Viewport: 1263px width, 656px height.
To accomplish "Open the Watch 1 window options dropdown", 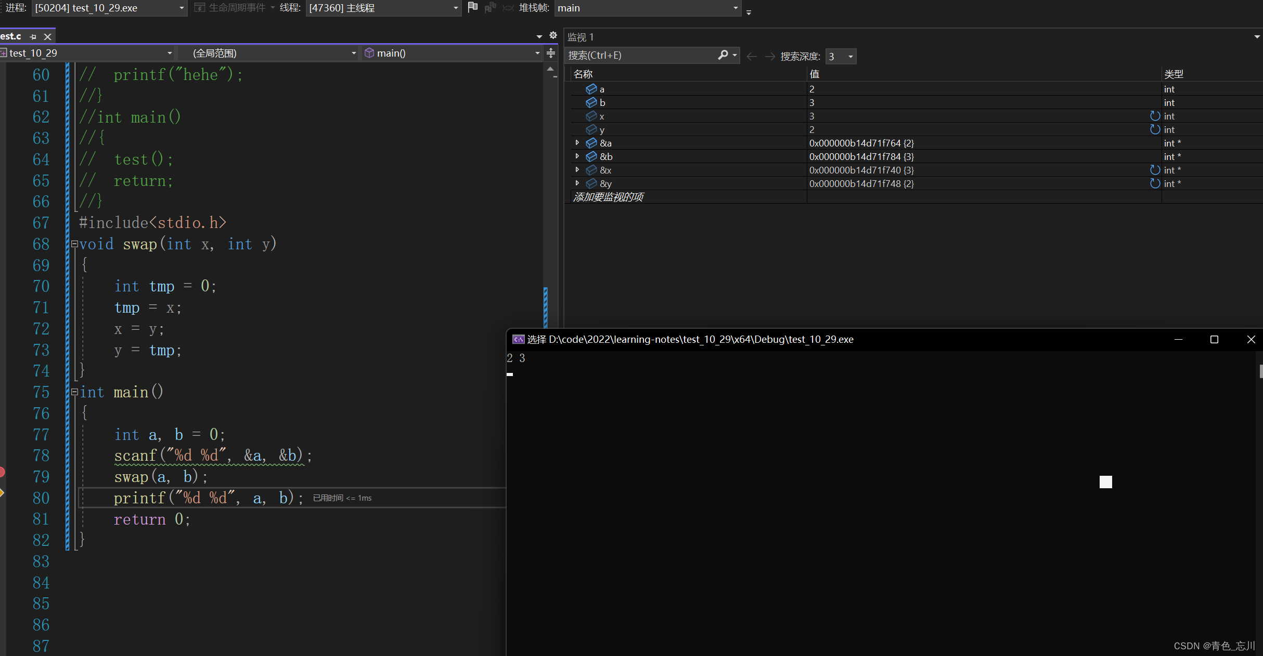I will point(1257,37).
